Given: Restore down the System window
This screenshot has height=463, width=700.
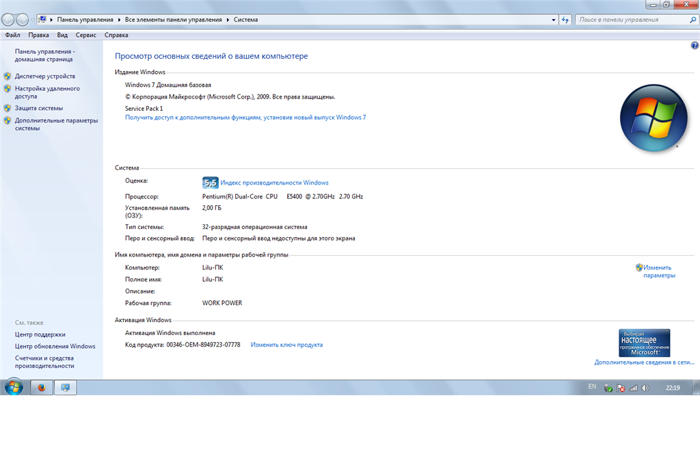Looking at the screenshot, I should [666, 5].
